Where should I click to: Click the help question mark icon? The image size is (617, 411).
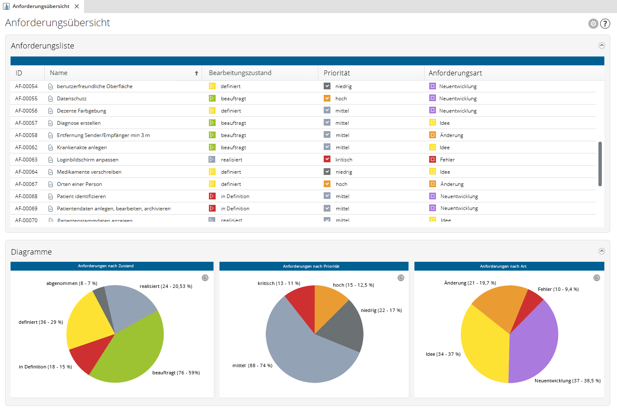[x=605, y=24]
